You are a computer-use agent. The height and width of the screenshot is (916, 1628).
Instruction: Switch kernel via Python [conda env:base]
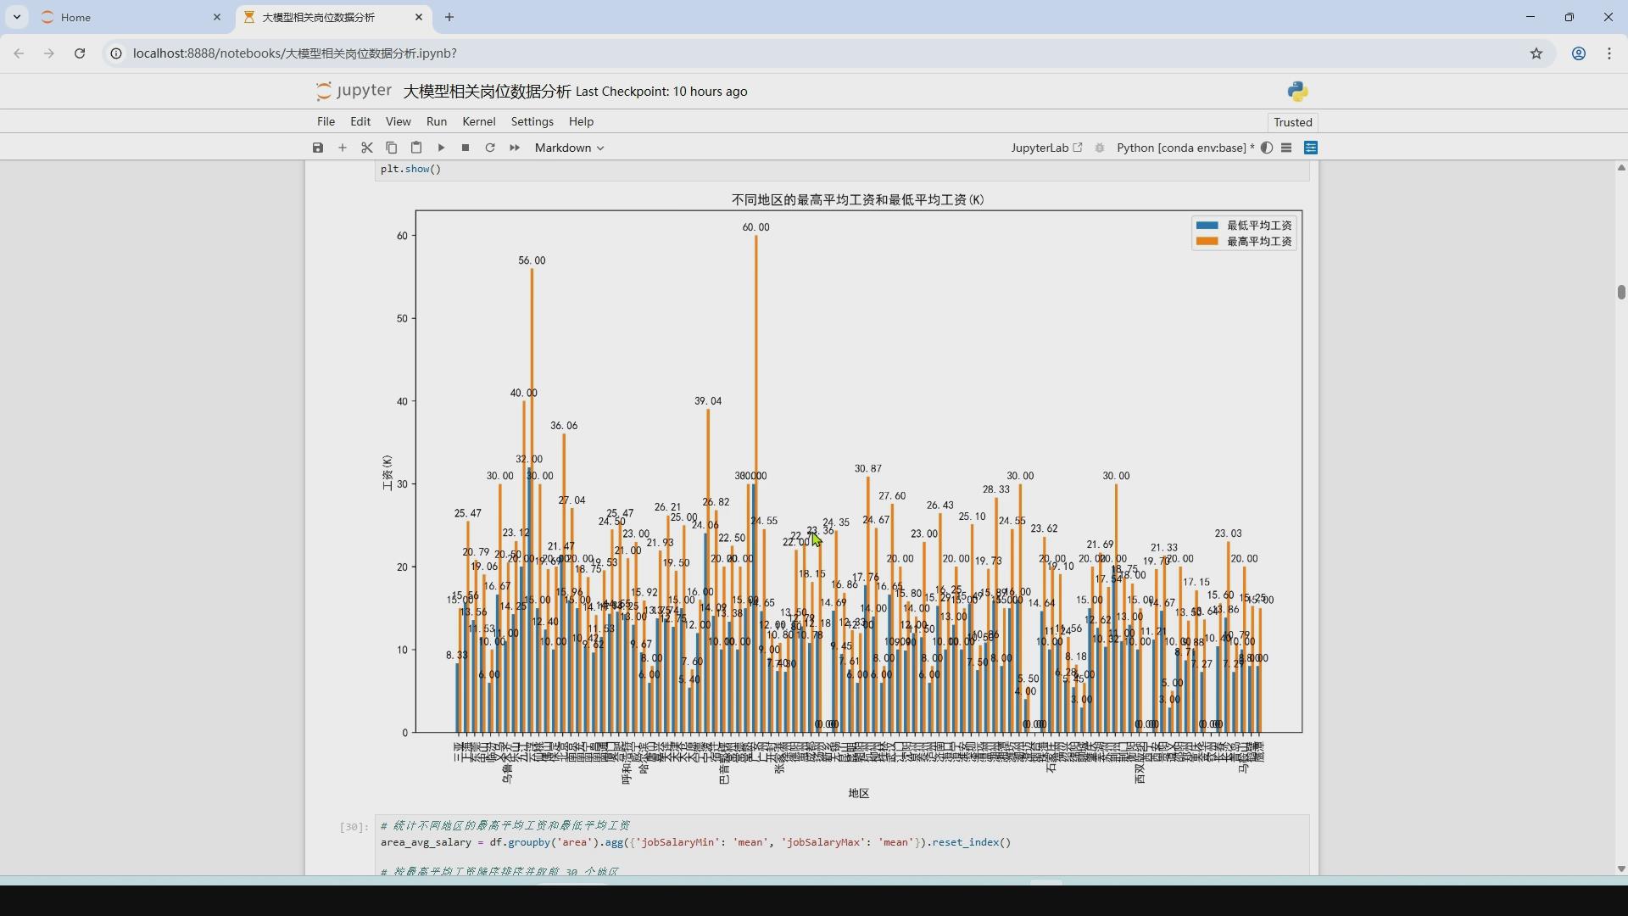(1185, 148)
